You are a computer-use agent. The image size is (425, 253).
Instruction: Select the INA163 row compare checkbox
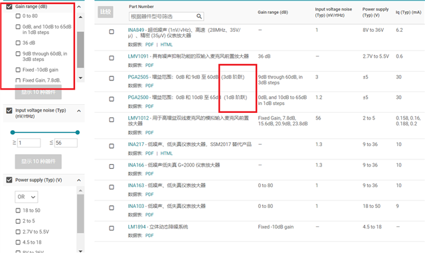coord(112,187)
